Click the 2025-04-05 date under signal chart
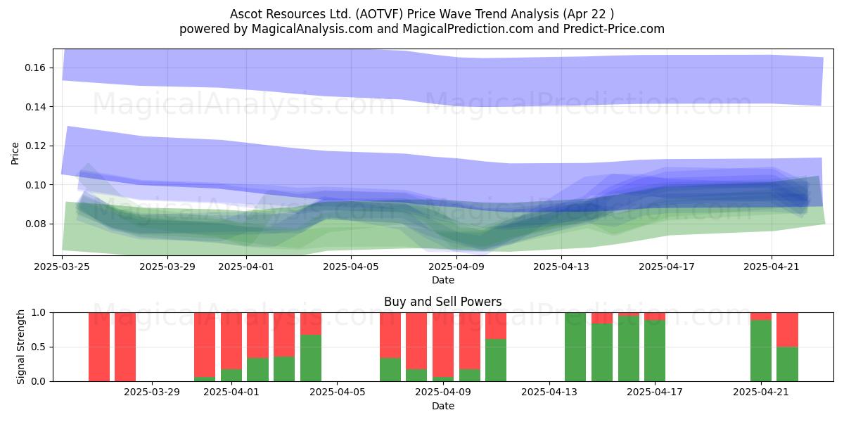This screenshot has width=844, height=422. (337, 392)
